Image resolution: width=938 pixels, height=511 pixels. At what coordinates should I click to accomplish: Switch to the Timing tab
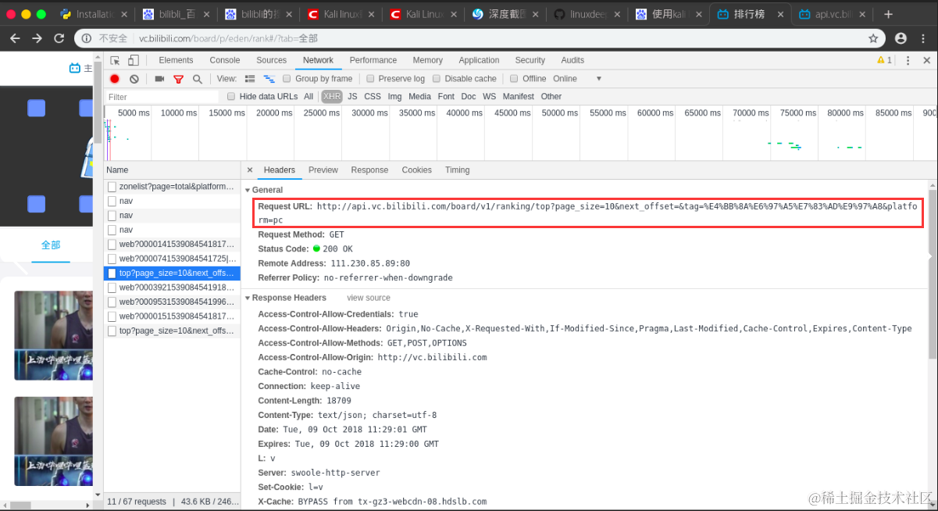click(457, 170)
